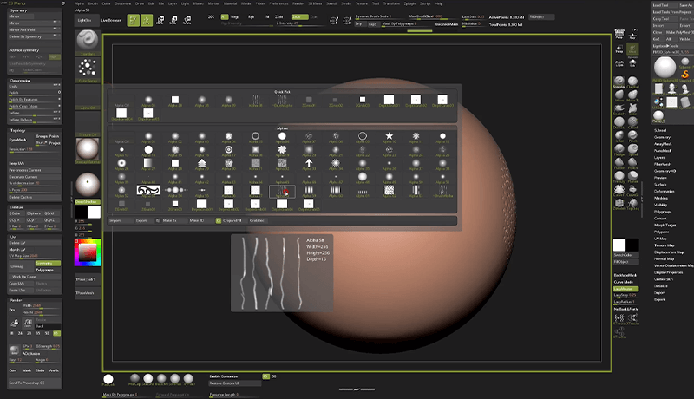Expand the FiberMesh sub-palette
The height and width of the screenshot is (399, 694).
tap(663, 164)
